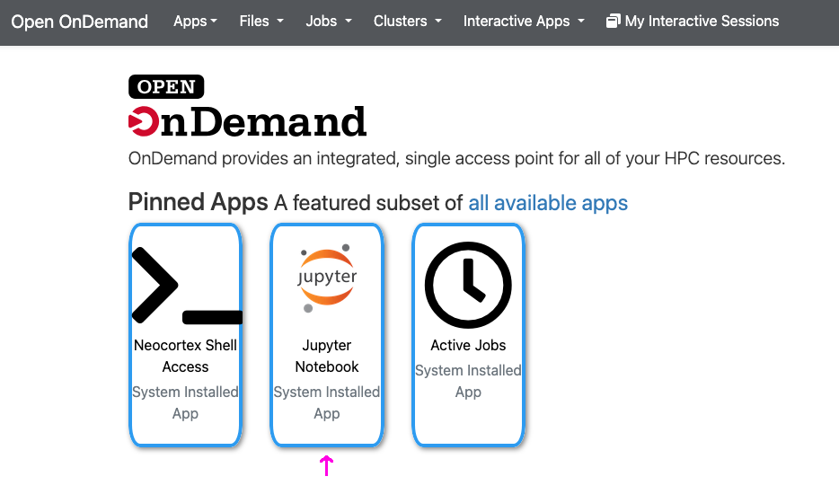Click the red circular arrow in OnDemand logo

[x=143, y=122]
